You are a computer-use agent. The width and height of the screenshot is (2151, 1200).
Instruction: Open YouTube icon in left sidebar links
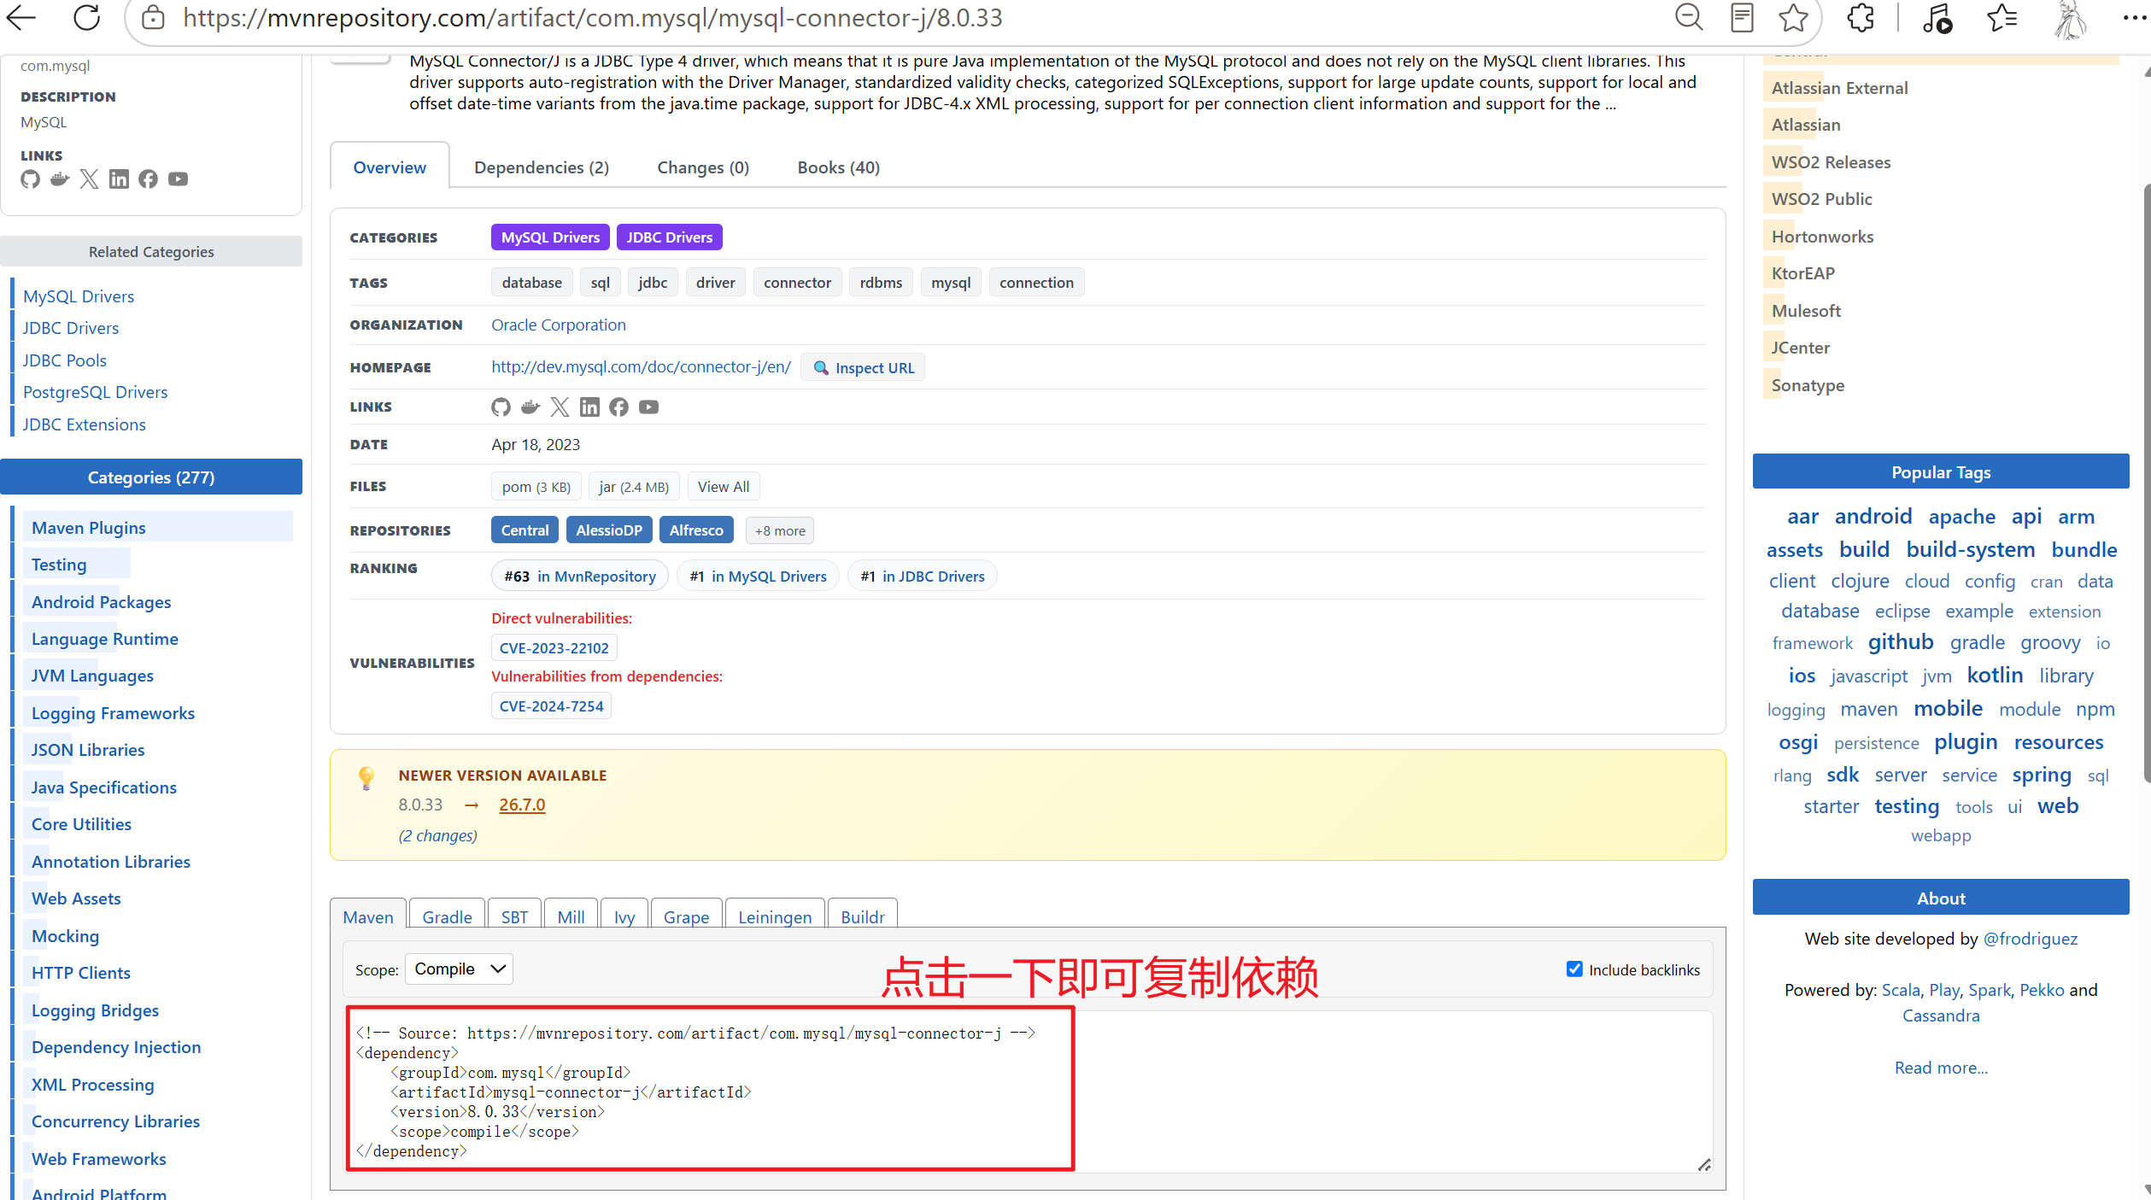point(178,179)
